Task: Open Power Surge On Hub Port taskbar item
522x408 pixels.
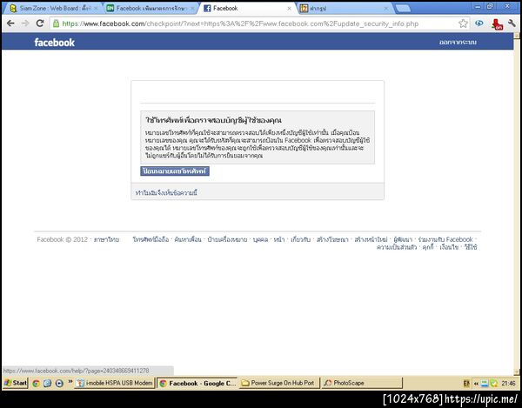Action: tap(279, 383)
